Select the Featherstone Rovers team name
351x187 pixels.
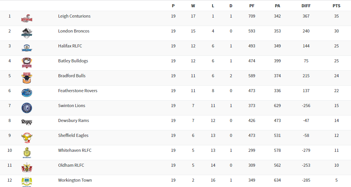tap(78, 91)
